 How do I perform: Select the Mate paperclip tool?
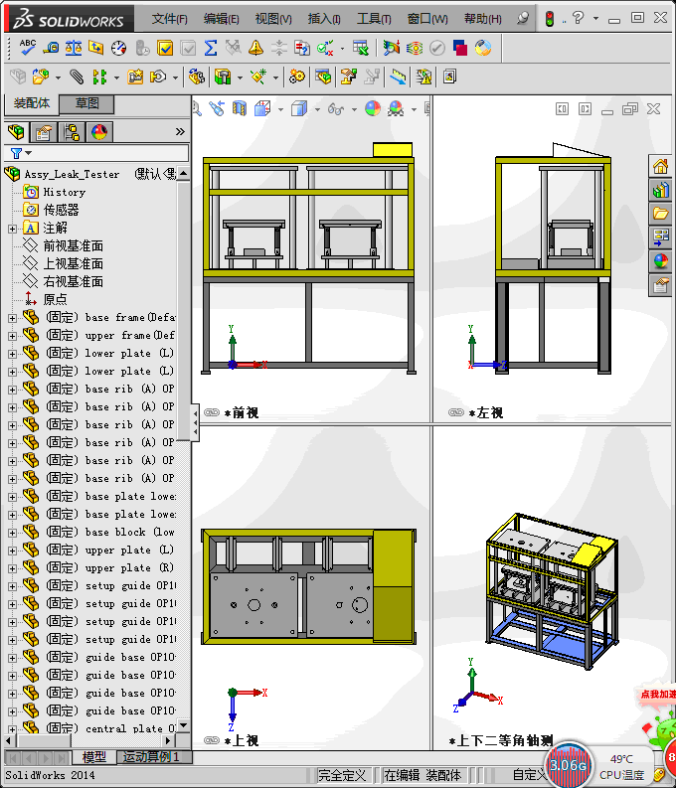coord(77,77)
